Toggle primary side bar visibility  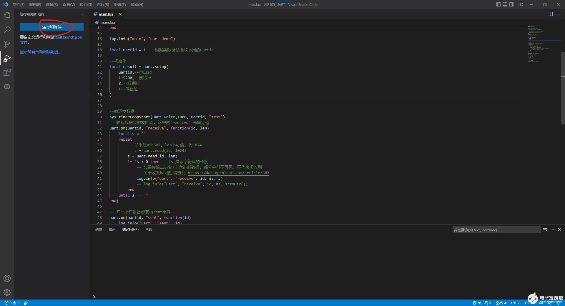498,4
